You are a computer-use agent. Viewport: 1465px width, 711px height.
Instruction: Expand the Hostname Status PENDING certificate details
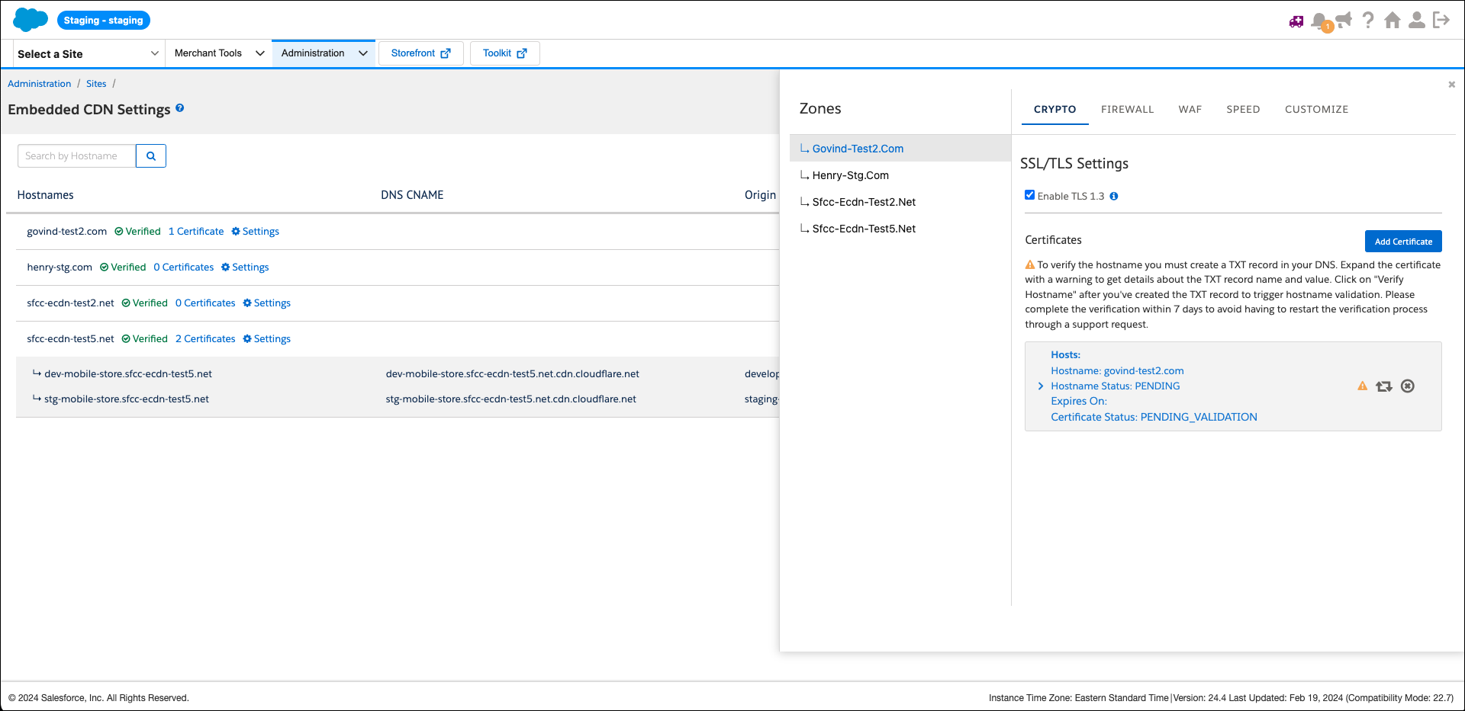[1041, 386]
